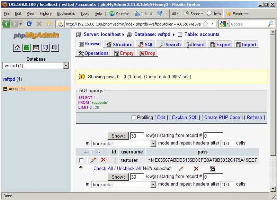Enable the Profiling checkbox

click(x=134, y=118)
